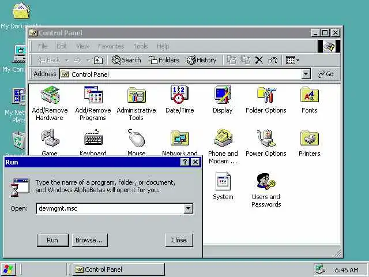
Task: Open Fonts folder icon
Action: (x=310, y=100)
